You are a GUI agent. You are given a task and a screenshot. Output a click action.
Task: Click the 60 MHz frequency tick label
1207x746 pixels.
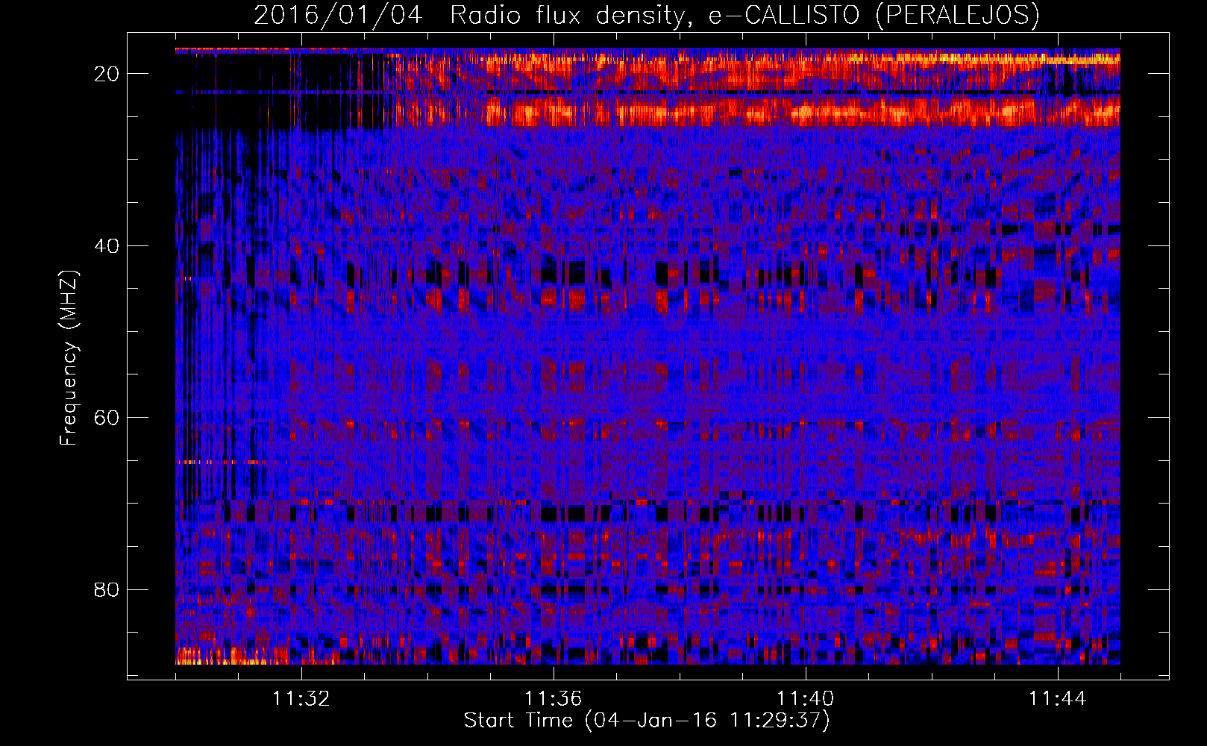click(x=107, y=418)
